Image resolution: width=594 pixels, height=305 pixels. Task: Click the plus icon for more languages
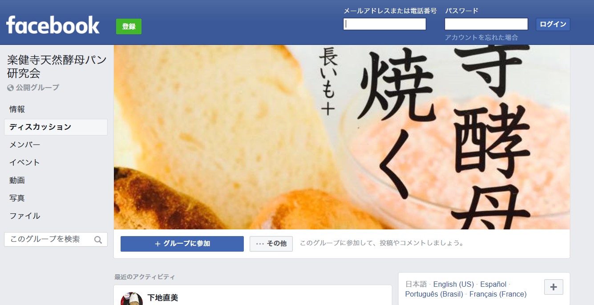point(554,287)
